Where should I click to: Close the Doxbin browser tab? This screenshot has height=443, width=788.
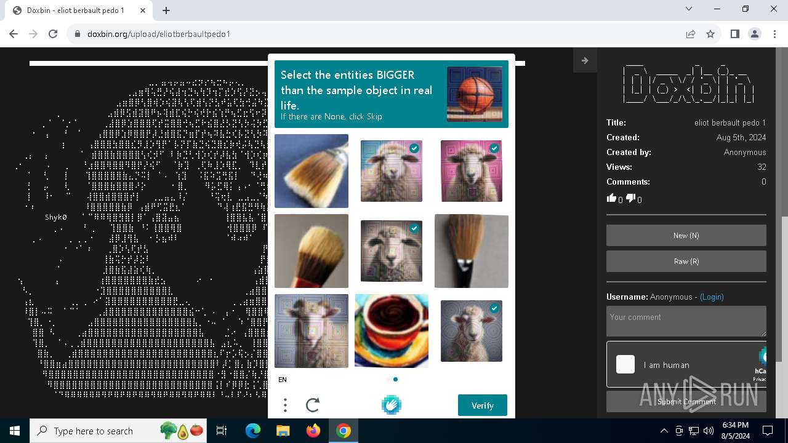pyautogui.click(x=142, y=10)
